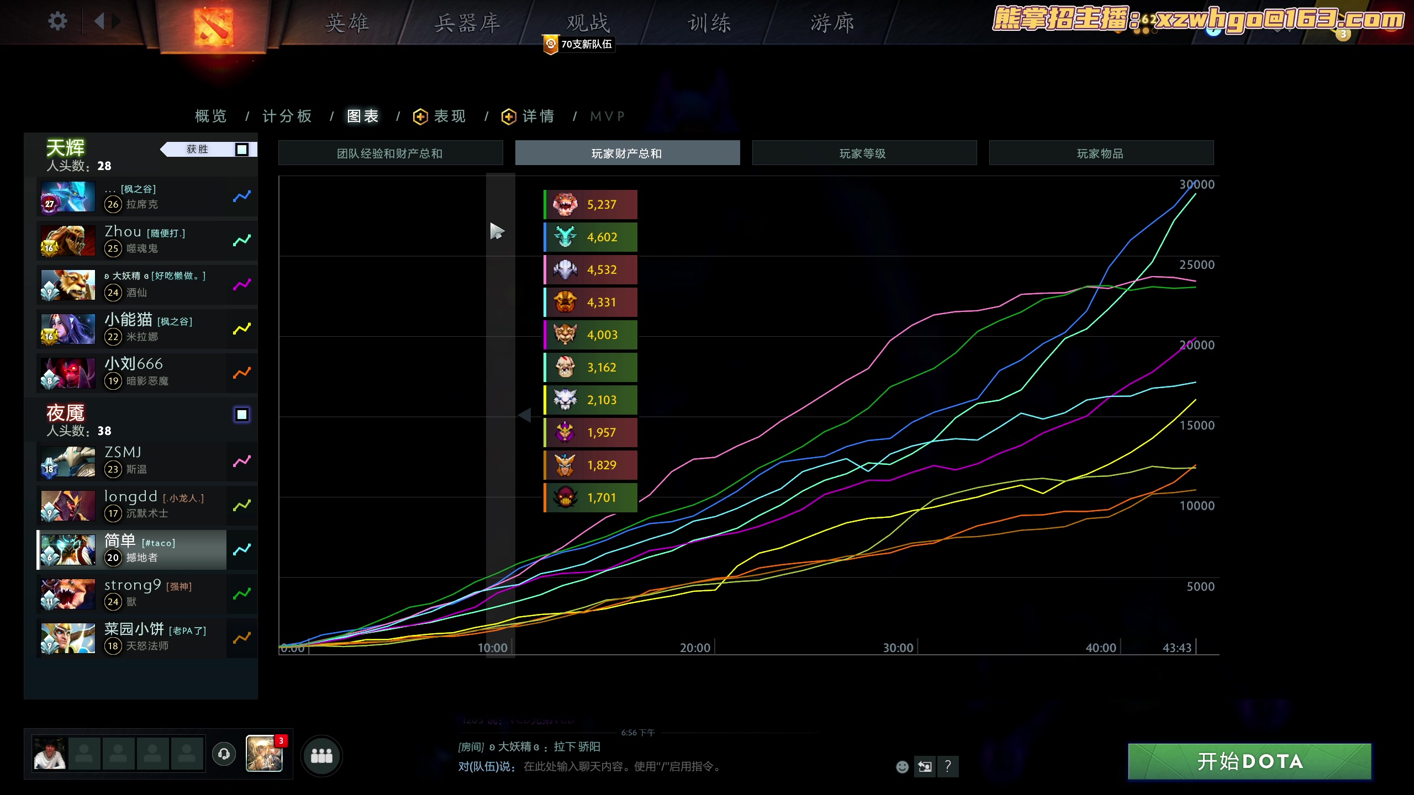This screenshot has height=795, width=1414.
Task: Click the share-screenshot-to-chat icon
Action: (x=925, y=767)
